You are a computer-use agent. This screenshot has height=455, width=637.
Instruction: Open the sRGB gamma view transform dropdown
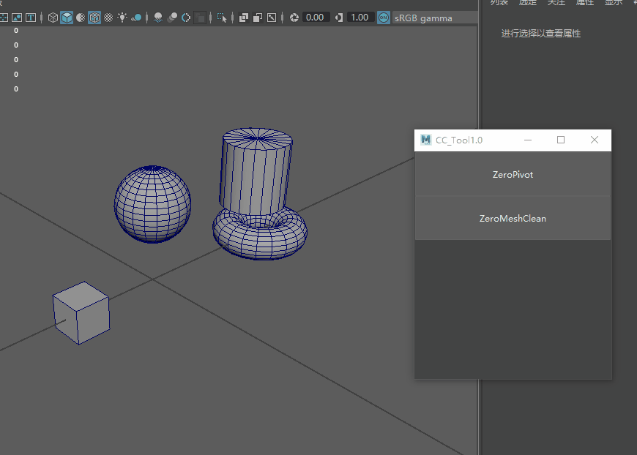click(x=423, y=18)
